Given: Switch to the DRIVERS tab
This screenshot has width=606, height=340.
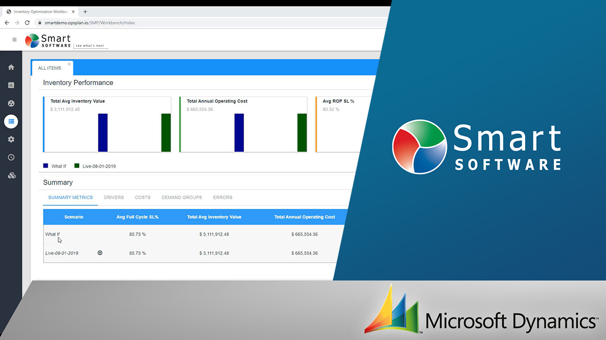Looking at the screenshot, I should 114,197.
